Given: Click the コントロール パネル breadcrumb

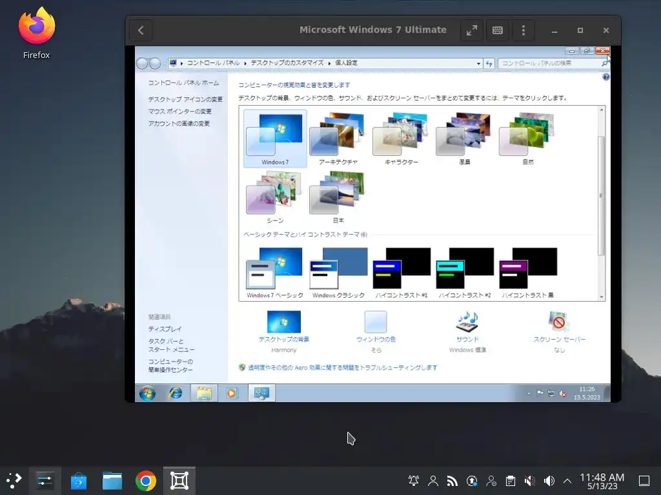Looking at the screenshot, I should pyautogui.click(x=213, y=63).
